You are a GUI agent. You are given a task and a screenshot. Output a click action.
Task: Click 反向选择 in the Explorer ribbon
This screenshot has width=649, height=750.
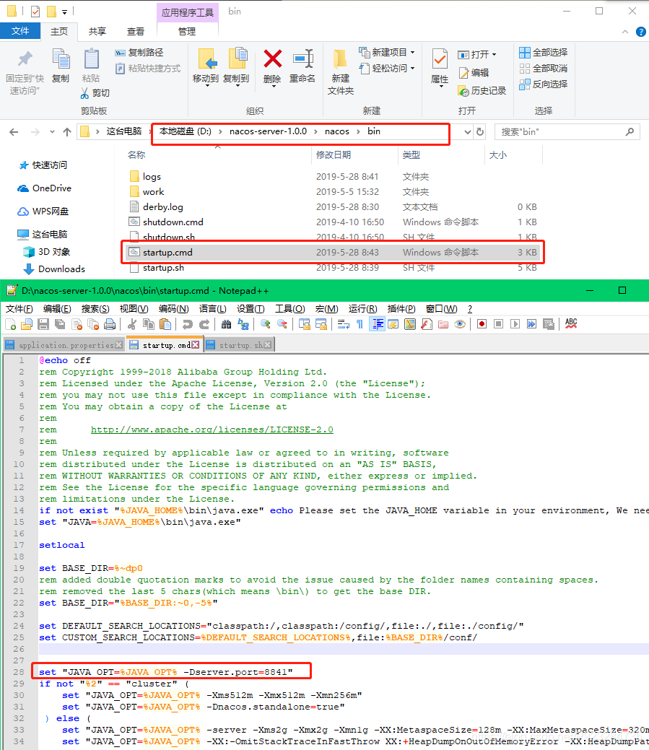(x=544, y=84)
